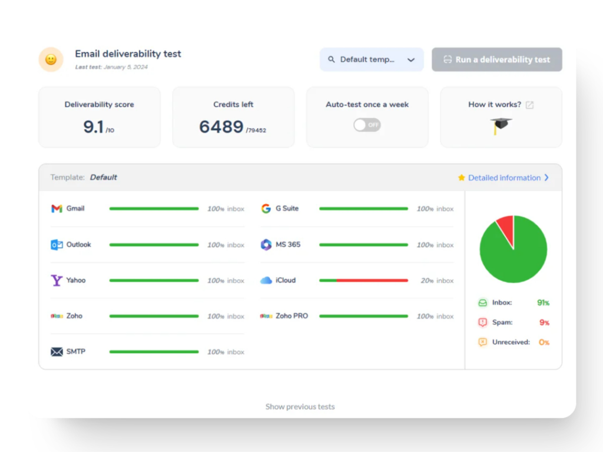This screenshot has height=452, width=603.
Task: Click the star icon beside Detailed information
Action: 462,178
